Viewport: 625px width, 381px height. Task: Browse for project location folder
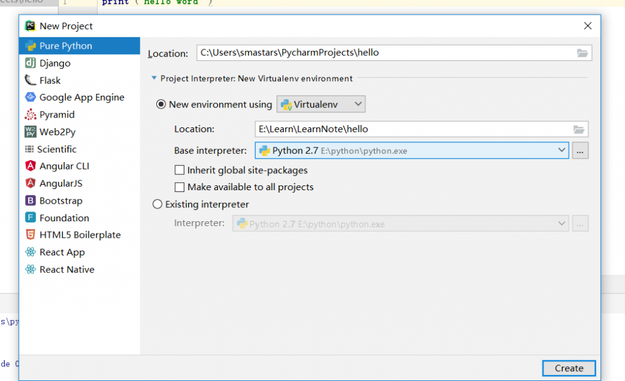(x=582, y=53)
